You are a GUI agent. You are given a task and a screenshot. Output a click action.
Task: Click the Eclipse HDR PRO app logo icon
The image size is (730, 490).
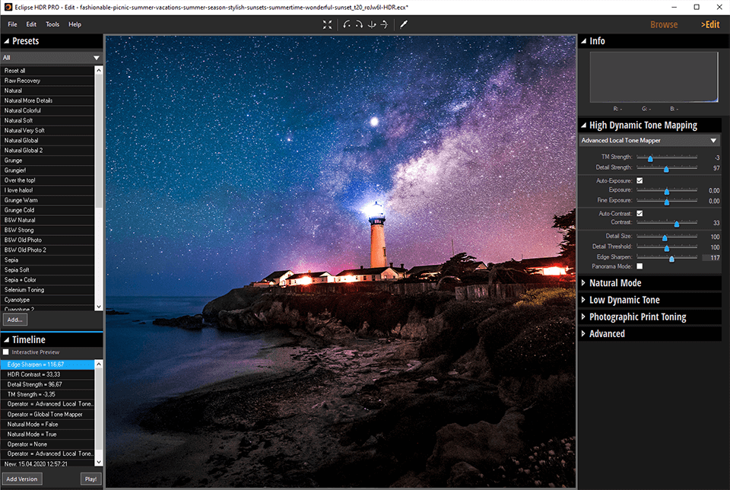pos(8,7)
